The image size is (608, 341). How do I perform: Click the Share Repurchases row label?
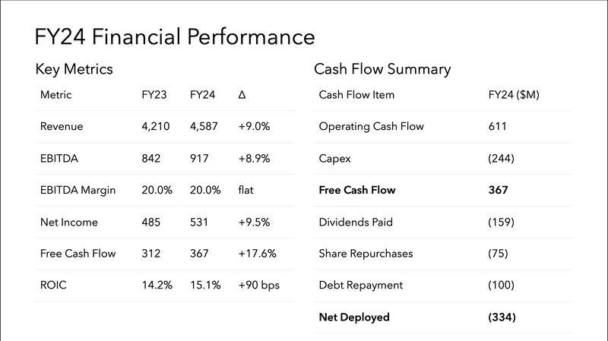(x=366, y=254)
